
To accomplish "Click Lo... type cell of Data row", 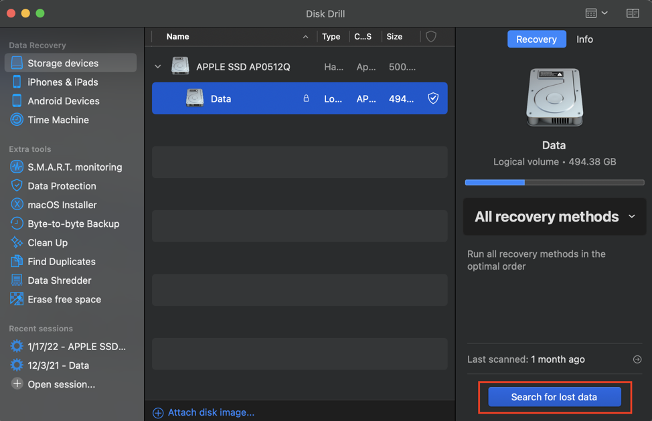I will pyautogui.click(x=333, y=99).
